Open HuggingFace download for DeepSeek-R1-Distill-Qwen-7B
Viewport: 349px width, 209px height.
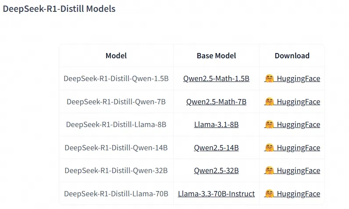coord(292,102)
